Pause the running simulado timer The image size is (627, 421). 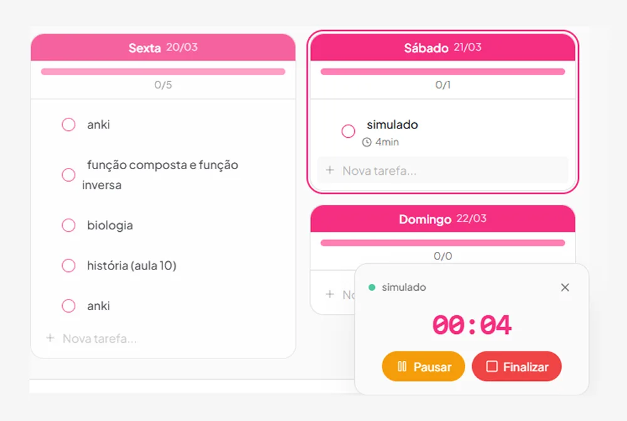423,366
